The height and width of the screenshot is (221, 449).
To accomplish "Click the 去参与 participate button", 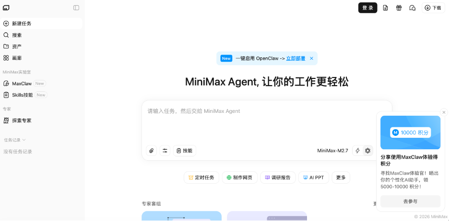I will (x=410, y=201).
